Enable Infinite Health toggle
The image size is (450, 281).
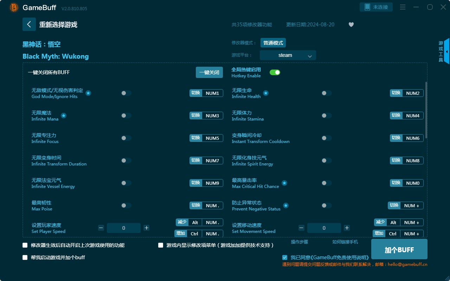(x=327, y=93)
